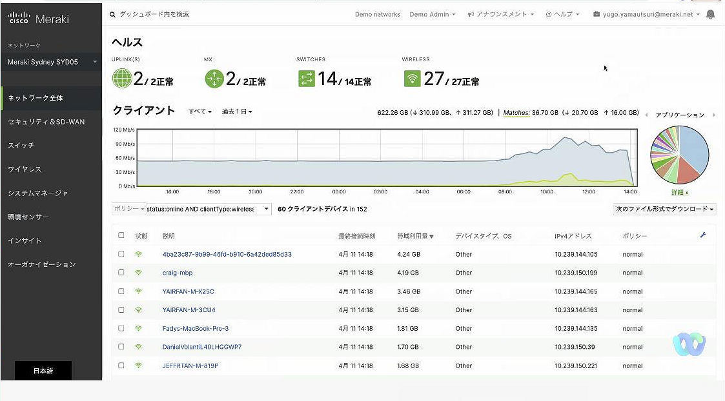Open the Fadys-MacBook-Pro-3 client link
Screen dimensions: 725x401
(196, 328)
